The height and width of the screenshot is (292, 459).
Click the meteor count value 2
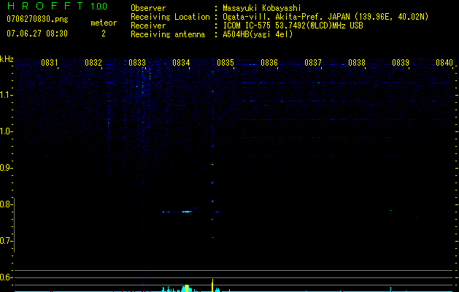[104, 34]
